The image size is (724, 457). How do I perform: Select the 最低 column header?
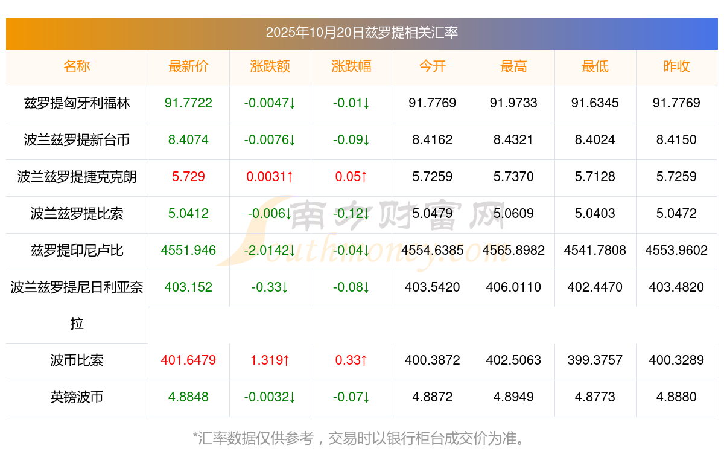[595, 66]
